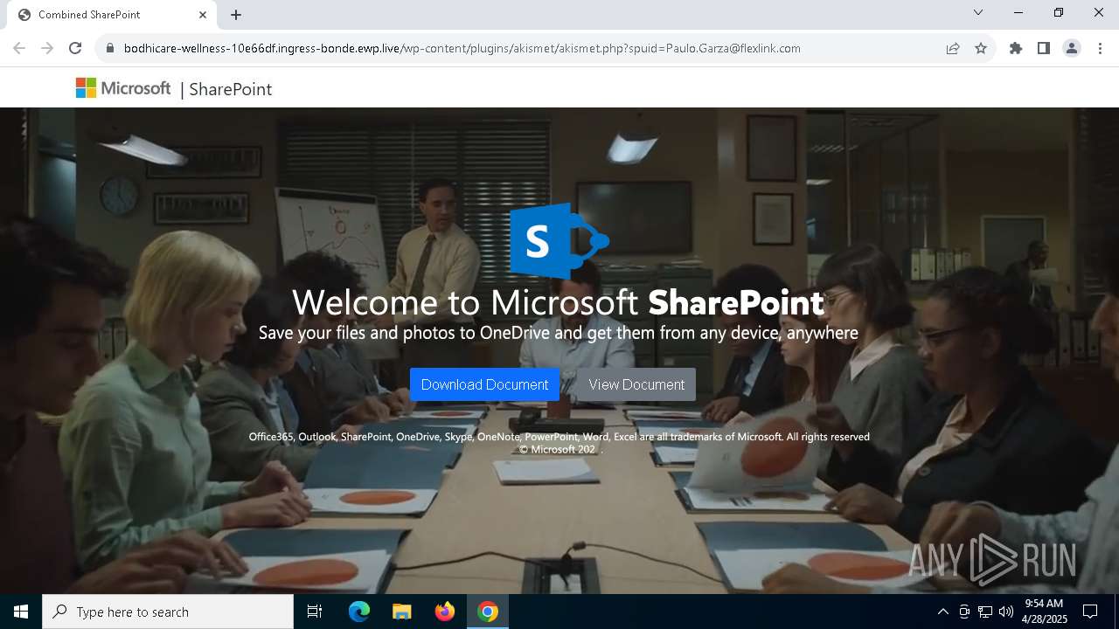Click the View Document button
The height and width of the screenshot is (629, 1119).
636,384
